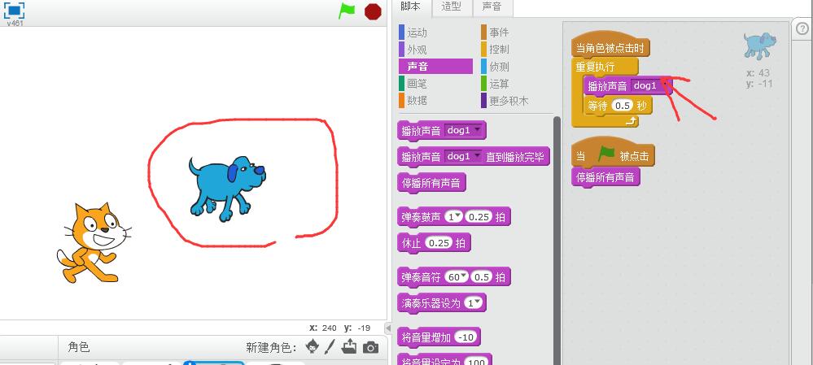Click the 0.25 field in 休止 block

[439, 243]
